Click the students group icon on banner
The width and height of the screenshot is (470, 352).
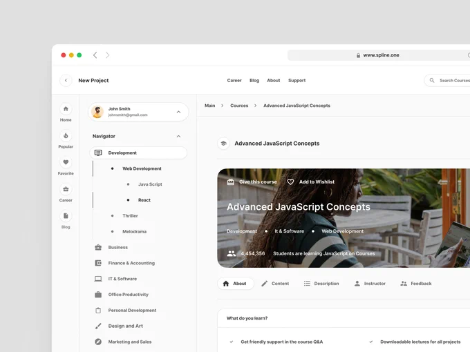tap(231, 253)
